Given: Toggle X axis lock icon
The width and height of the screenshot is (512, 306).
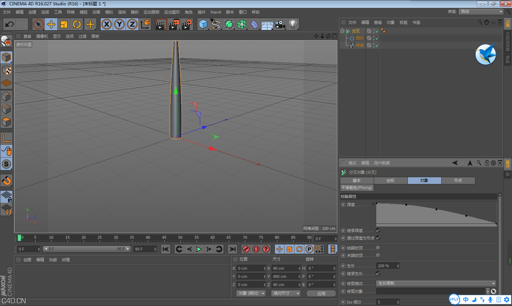Looking at the screenshot, I should tap(106, 24).
